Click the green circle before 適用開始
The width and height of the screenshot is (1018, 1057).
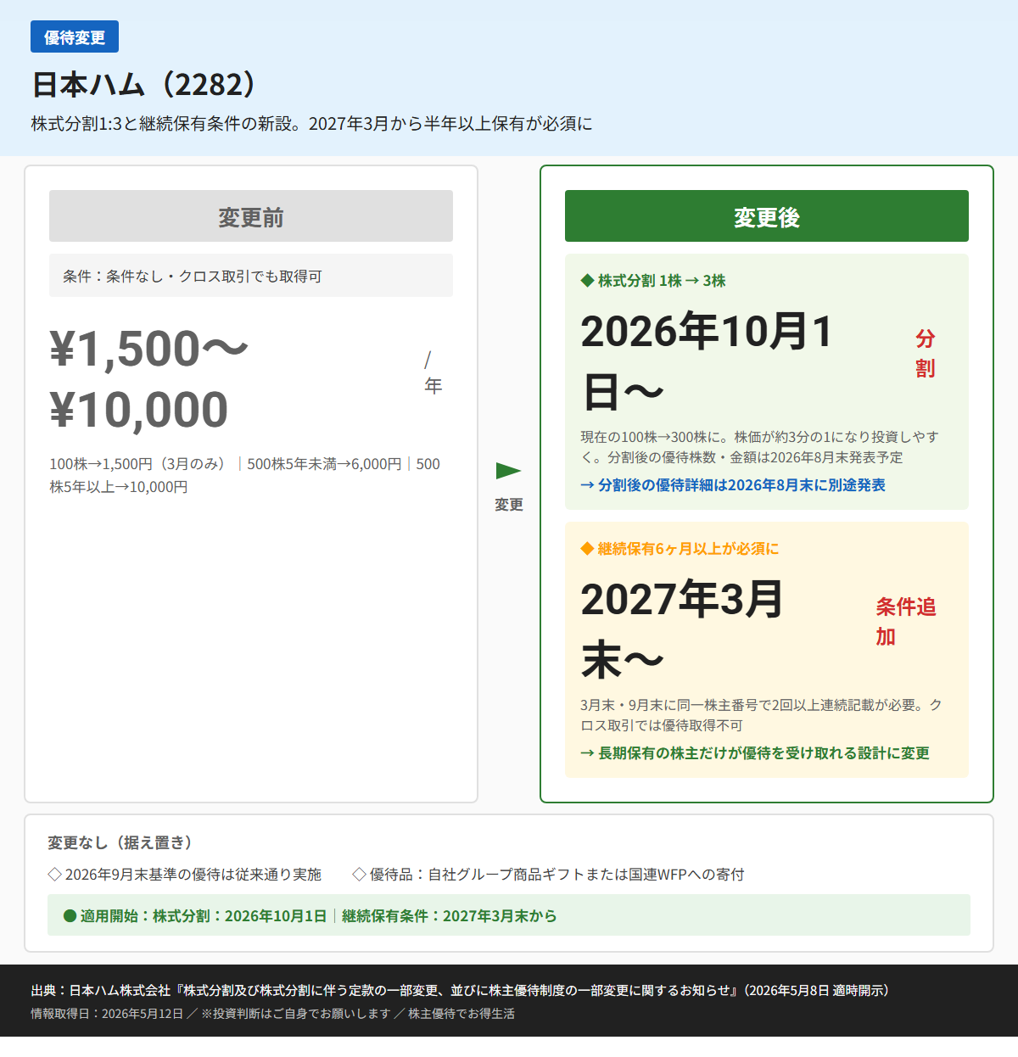coord(70,916)
